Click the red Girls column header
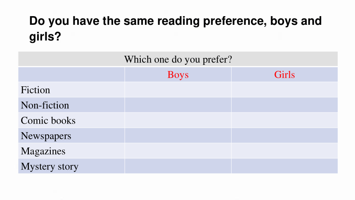 pyautogui.click(x=284, y=75)
